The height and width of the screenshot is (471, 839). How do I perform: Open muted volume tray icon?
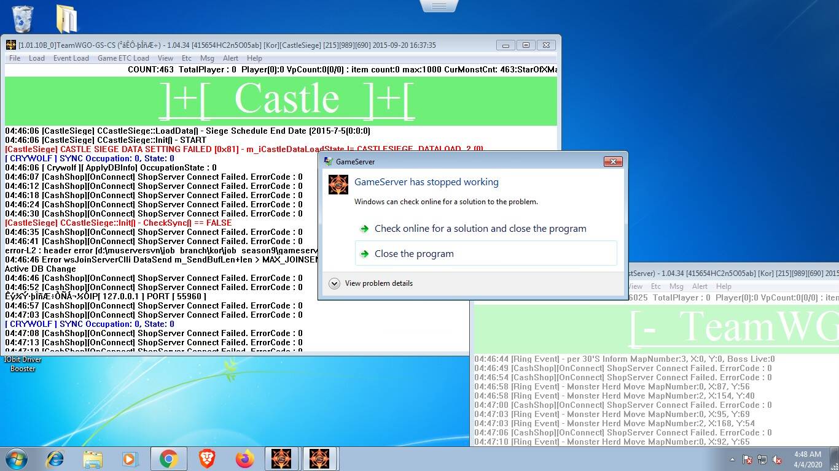777,459
